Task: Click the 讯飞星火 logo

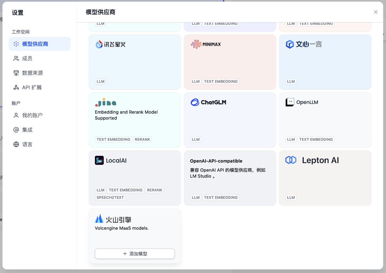Action: click(110, 44)
